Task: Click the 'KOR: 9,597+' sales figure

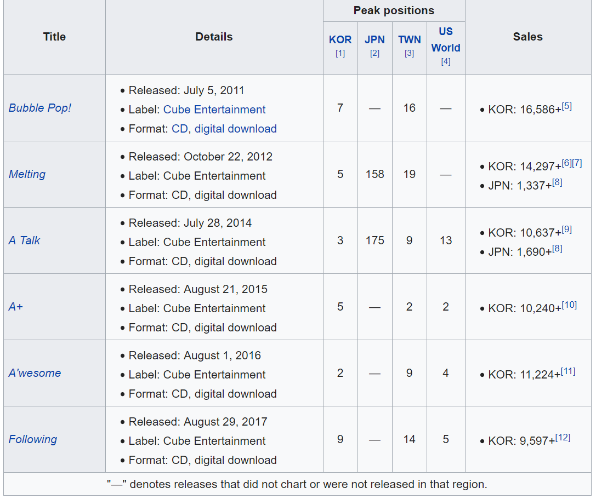Action: click(521, 441)
